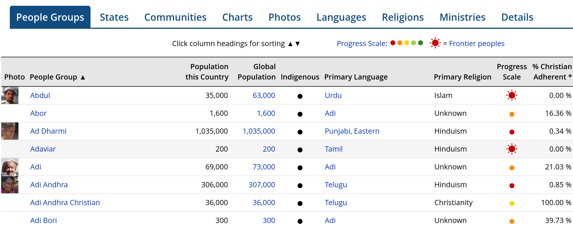
Task: Switch to the States tab
Action: [x=114, y=17]
